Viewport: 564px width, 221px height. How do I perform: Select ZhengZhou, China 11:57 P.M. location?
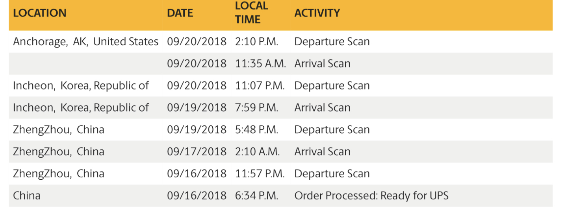pos(58,174)
